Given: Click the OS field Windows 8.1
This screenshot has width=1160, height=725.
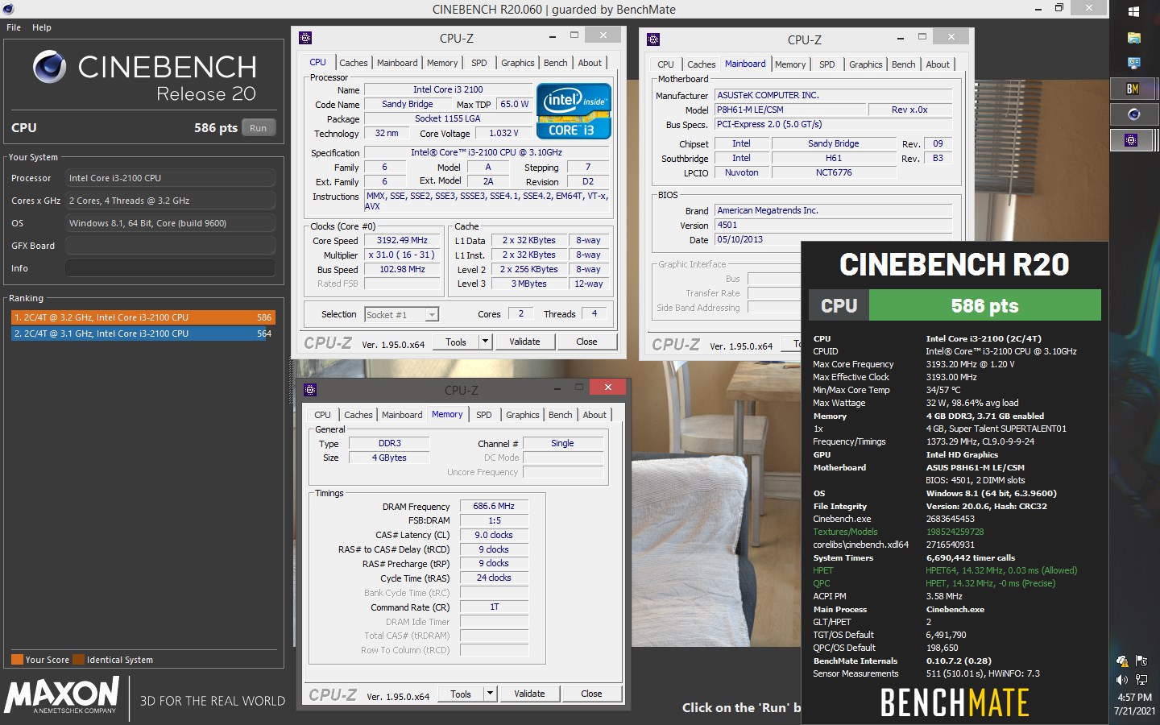Looking at the screenshot, I should [170, 223].
